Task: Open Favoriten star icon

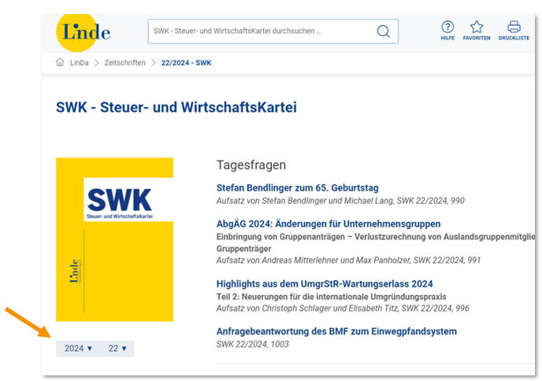Action: 477,31
